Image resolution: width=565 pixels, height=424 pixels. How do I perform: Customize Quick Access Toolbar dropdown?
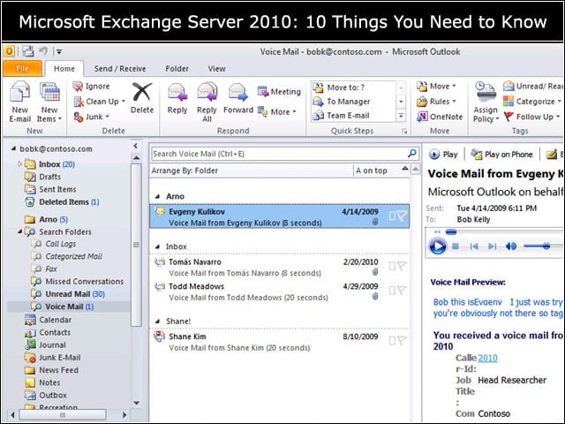pos(59,52)
